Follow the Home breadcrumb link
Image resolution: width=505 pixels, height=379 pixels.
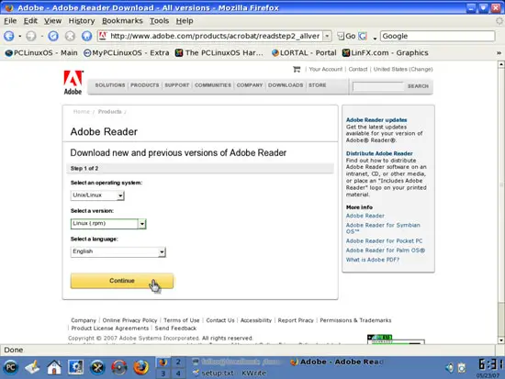point(81,112)
